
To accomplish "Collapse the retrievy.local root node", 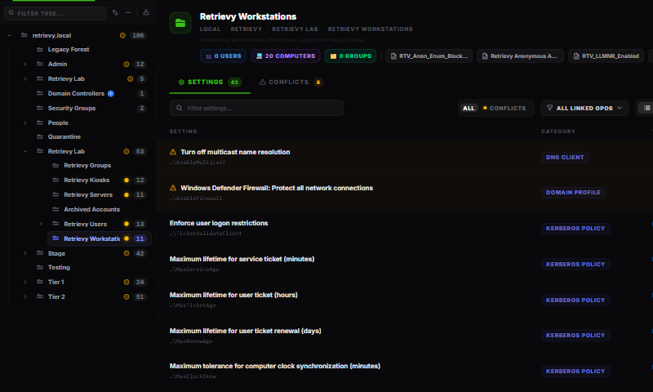I will pos(10,35).
